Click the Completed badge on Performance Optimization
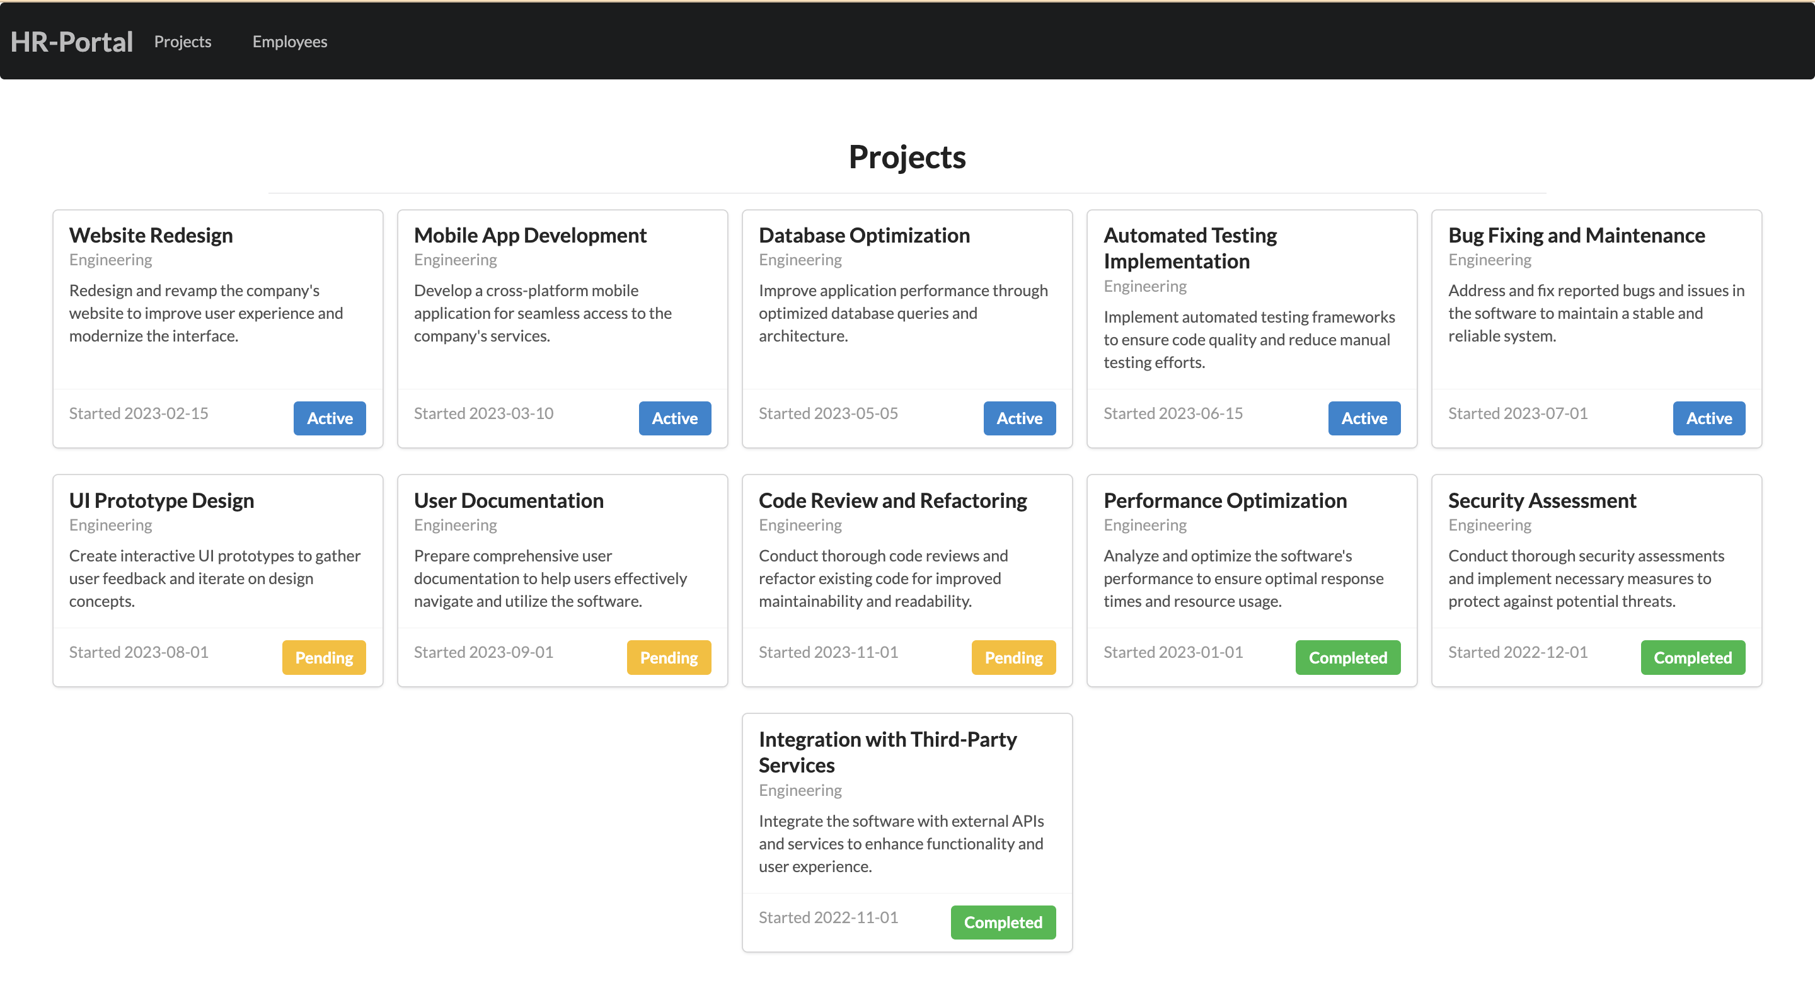 [x=1347, y=657]
